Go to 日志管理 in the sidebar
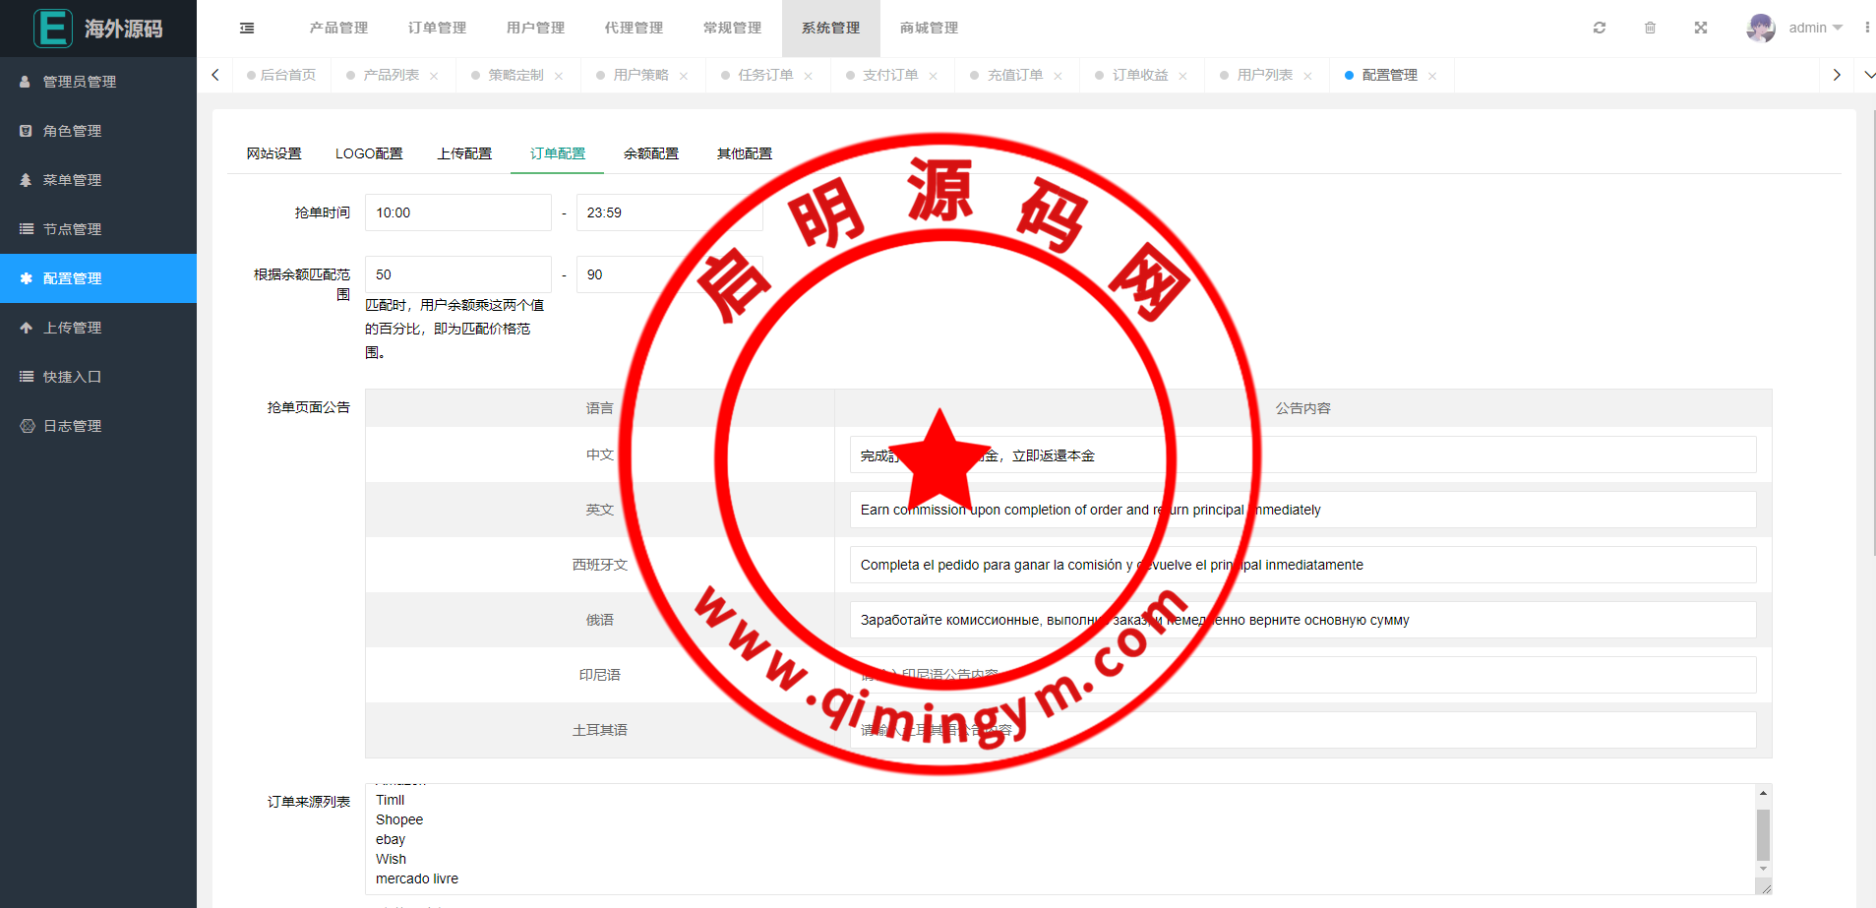Screen dimensions: 1876x908 (72, 426)
